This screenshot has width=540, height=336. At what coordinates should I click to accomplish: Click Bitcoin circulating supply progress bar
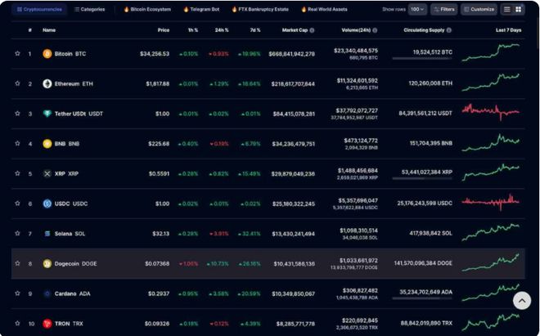[x=422, y=59]
